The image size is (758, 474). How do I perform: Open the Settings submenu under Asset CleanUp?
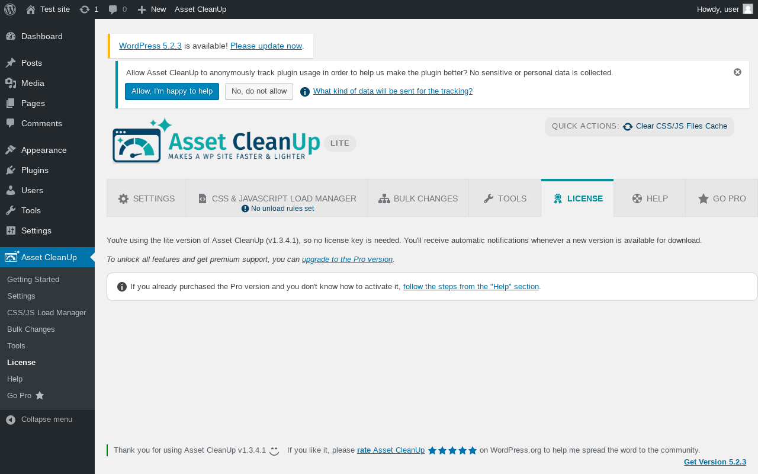pos(21,296)
